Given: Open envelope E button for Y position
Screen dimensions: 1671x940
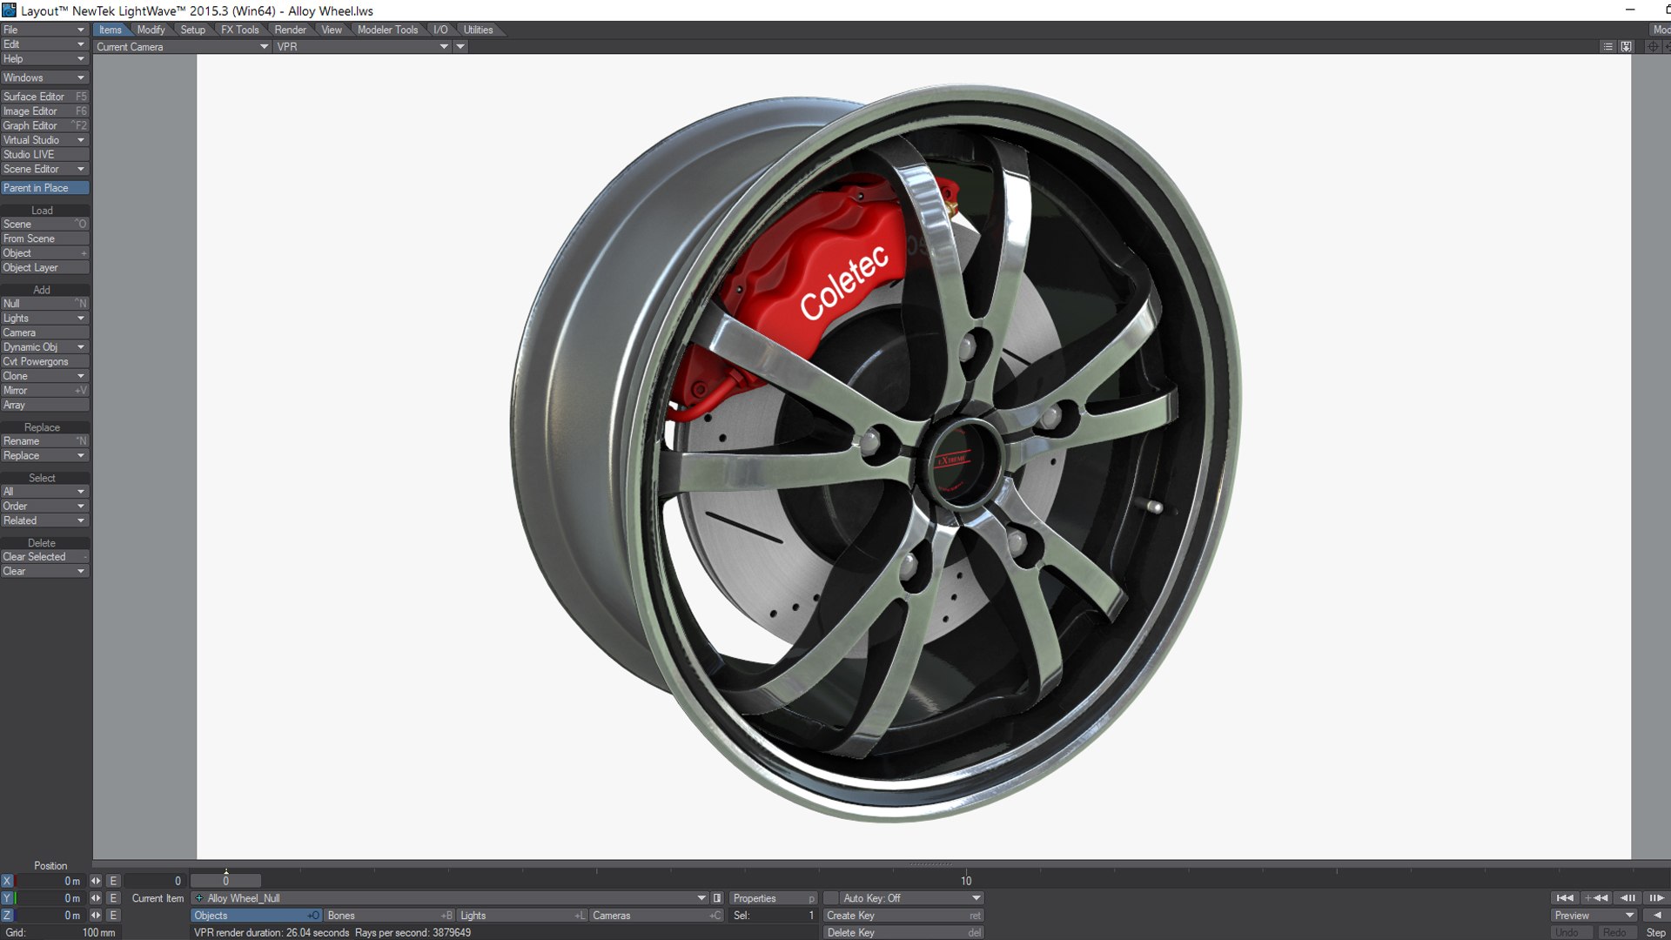Looking at the screenshot, I should pyautogui.click(x=113, y=898).
